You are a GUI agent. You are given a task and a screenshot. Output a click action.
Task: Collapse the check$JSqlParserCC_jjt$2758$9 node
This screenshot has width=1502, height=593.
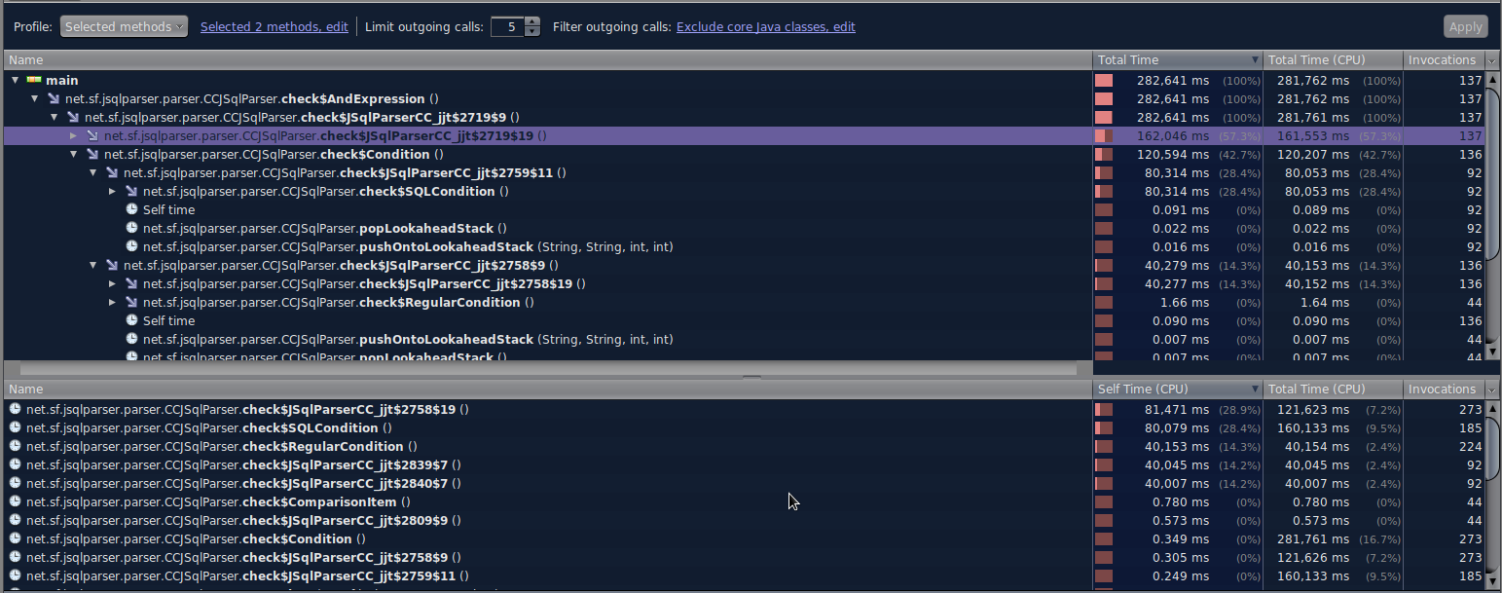[x=93, y=266]
